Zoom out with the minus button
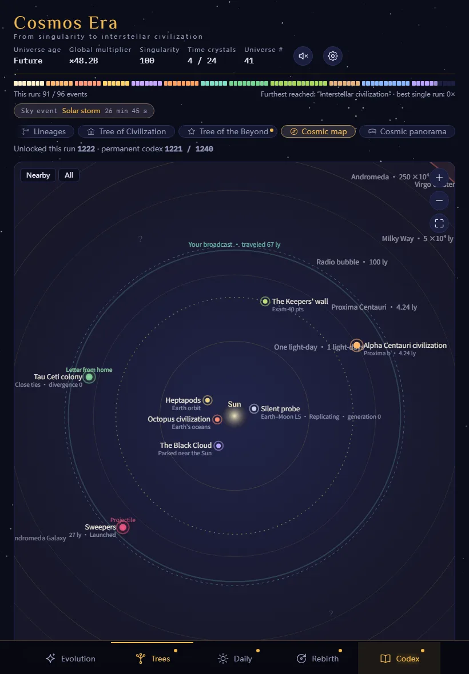 439,200
